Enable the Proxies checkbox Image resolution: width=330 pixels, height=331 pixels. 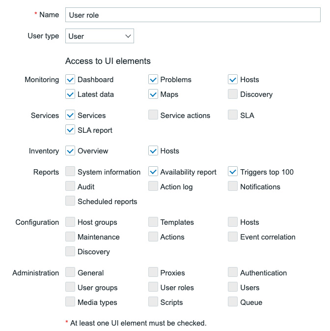click(153, 272)
